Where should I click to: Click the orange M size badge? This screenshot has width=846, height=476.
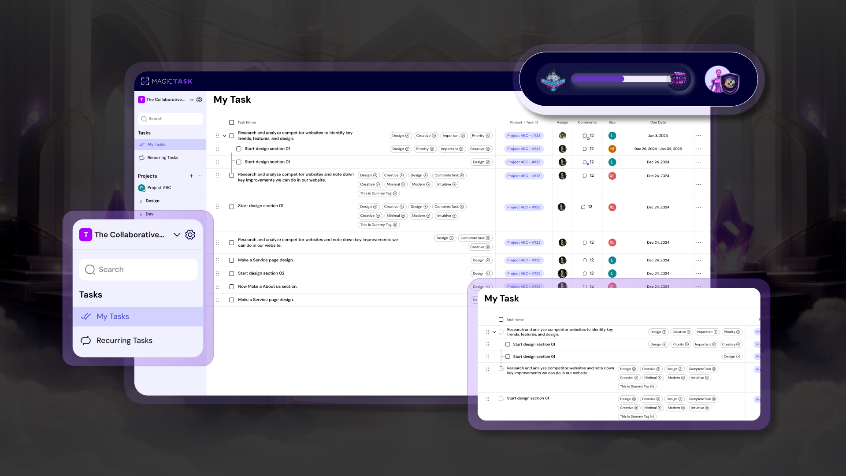click(612, 149)
